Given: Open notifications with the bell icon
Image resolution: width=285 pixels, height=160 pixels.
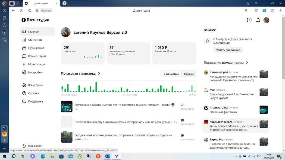Looking at the screenshot, I should (x=258, y=20).
